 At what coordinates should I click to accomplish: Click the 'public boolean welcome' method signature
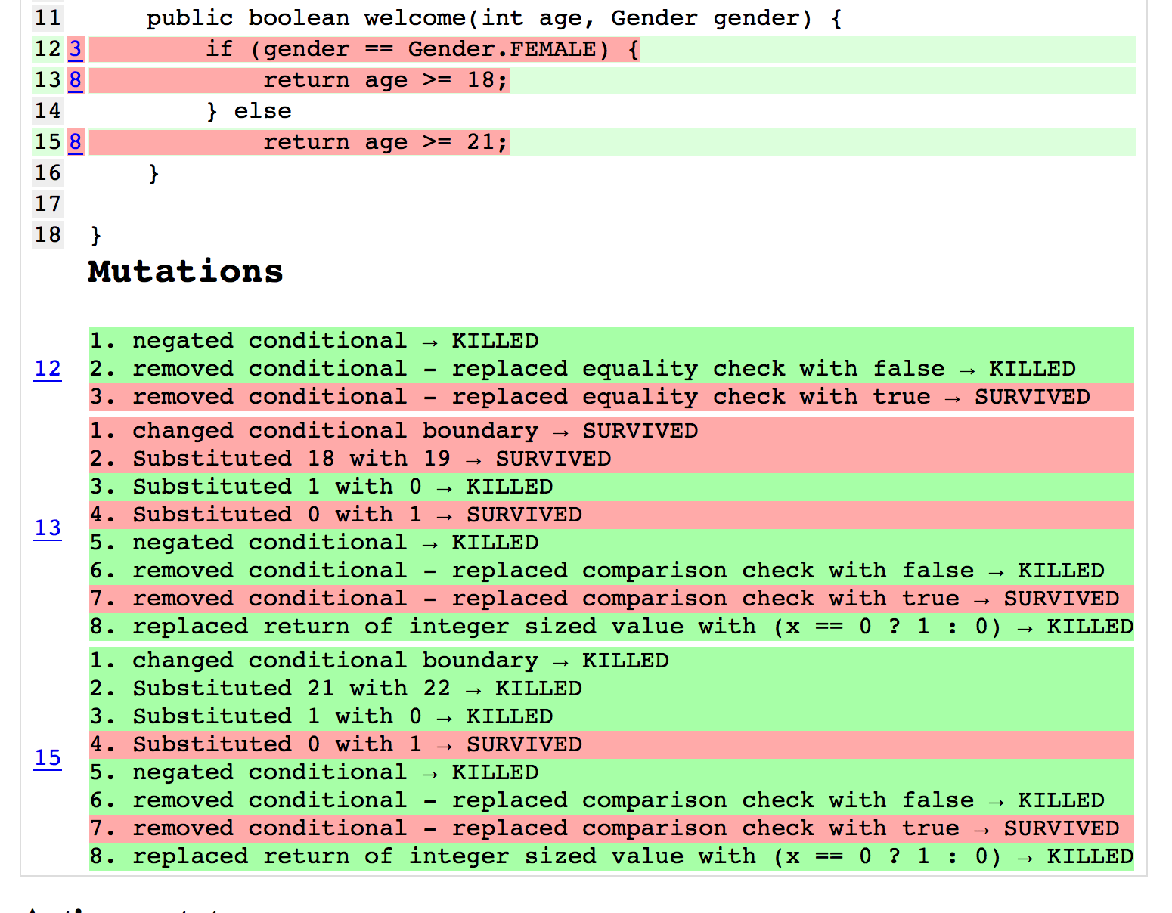494,18
